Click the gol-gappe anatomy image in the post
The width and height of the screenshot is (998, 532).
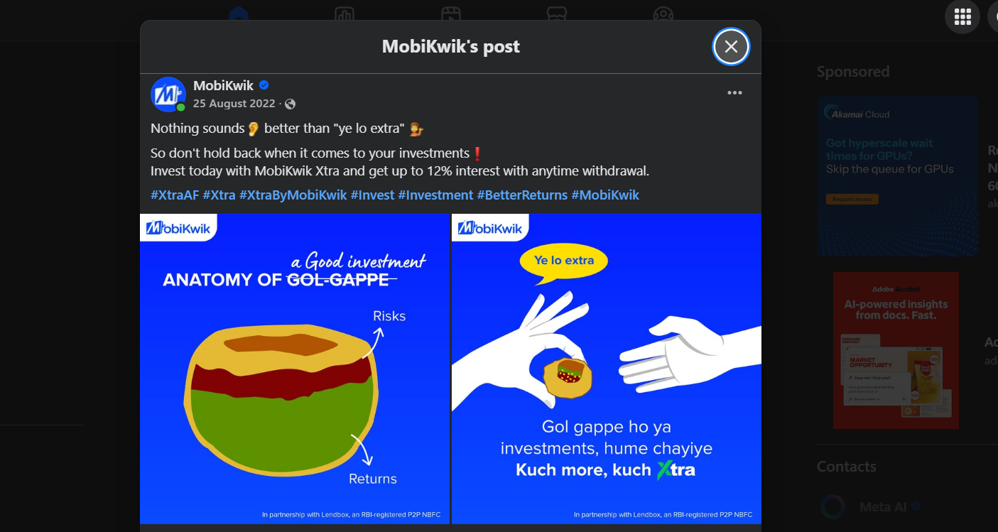(x=295, y=368)
